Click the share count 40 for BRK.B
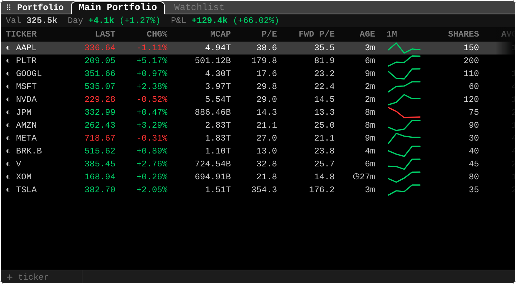 click(x=474, y=151)
